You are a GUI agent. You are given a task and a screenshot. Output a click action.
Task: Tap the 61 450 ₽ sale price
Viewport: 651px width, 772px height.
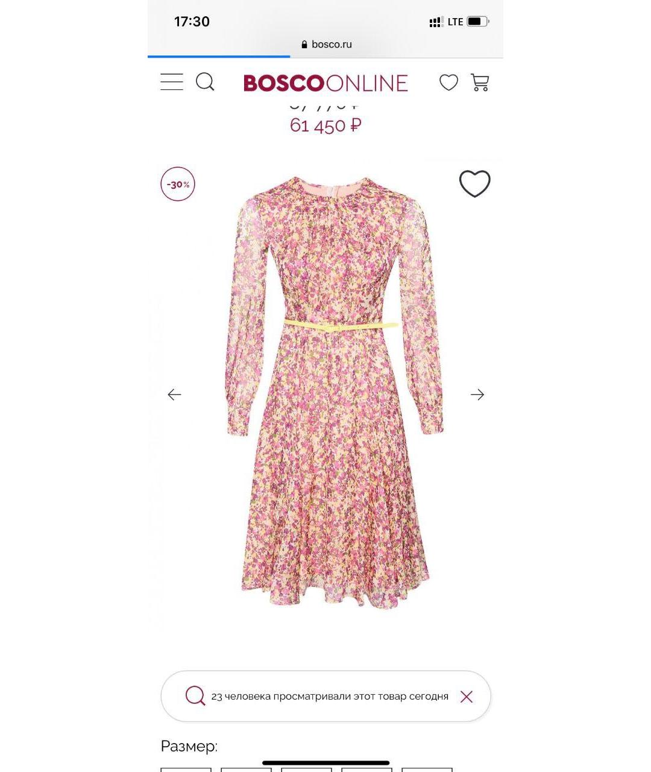pyautogui.click(x=325, y=125)
